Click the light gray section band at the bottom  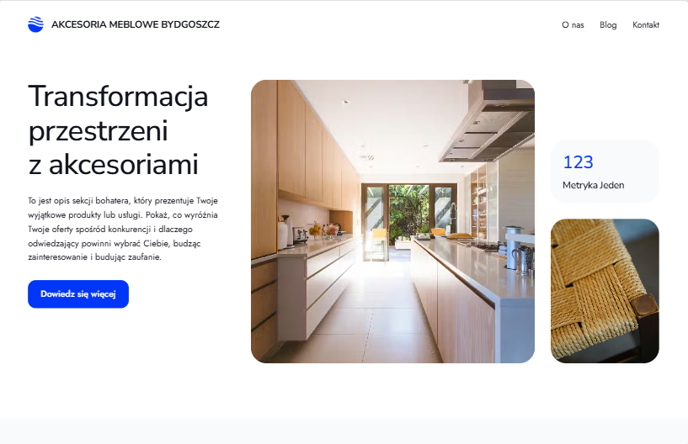click(344, 431)
